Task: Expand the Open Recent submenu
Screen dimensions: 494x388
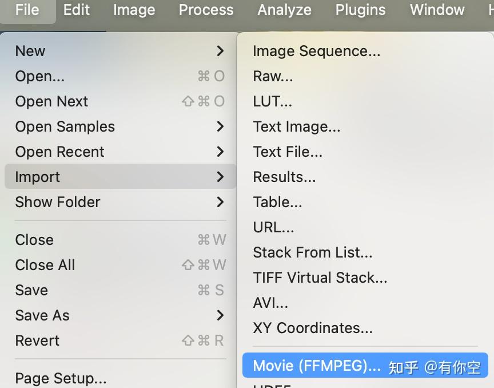Action: coord(220,152)
